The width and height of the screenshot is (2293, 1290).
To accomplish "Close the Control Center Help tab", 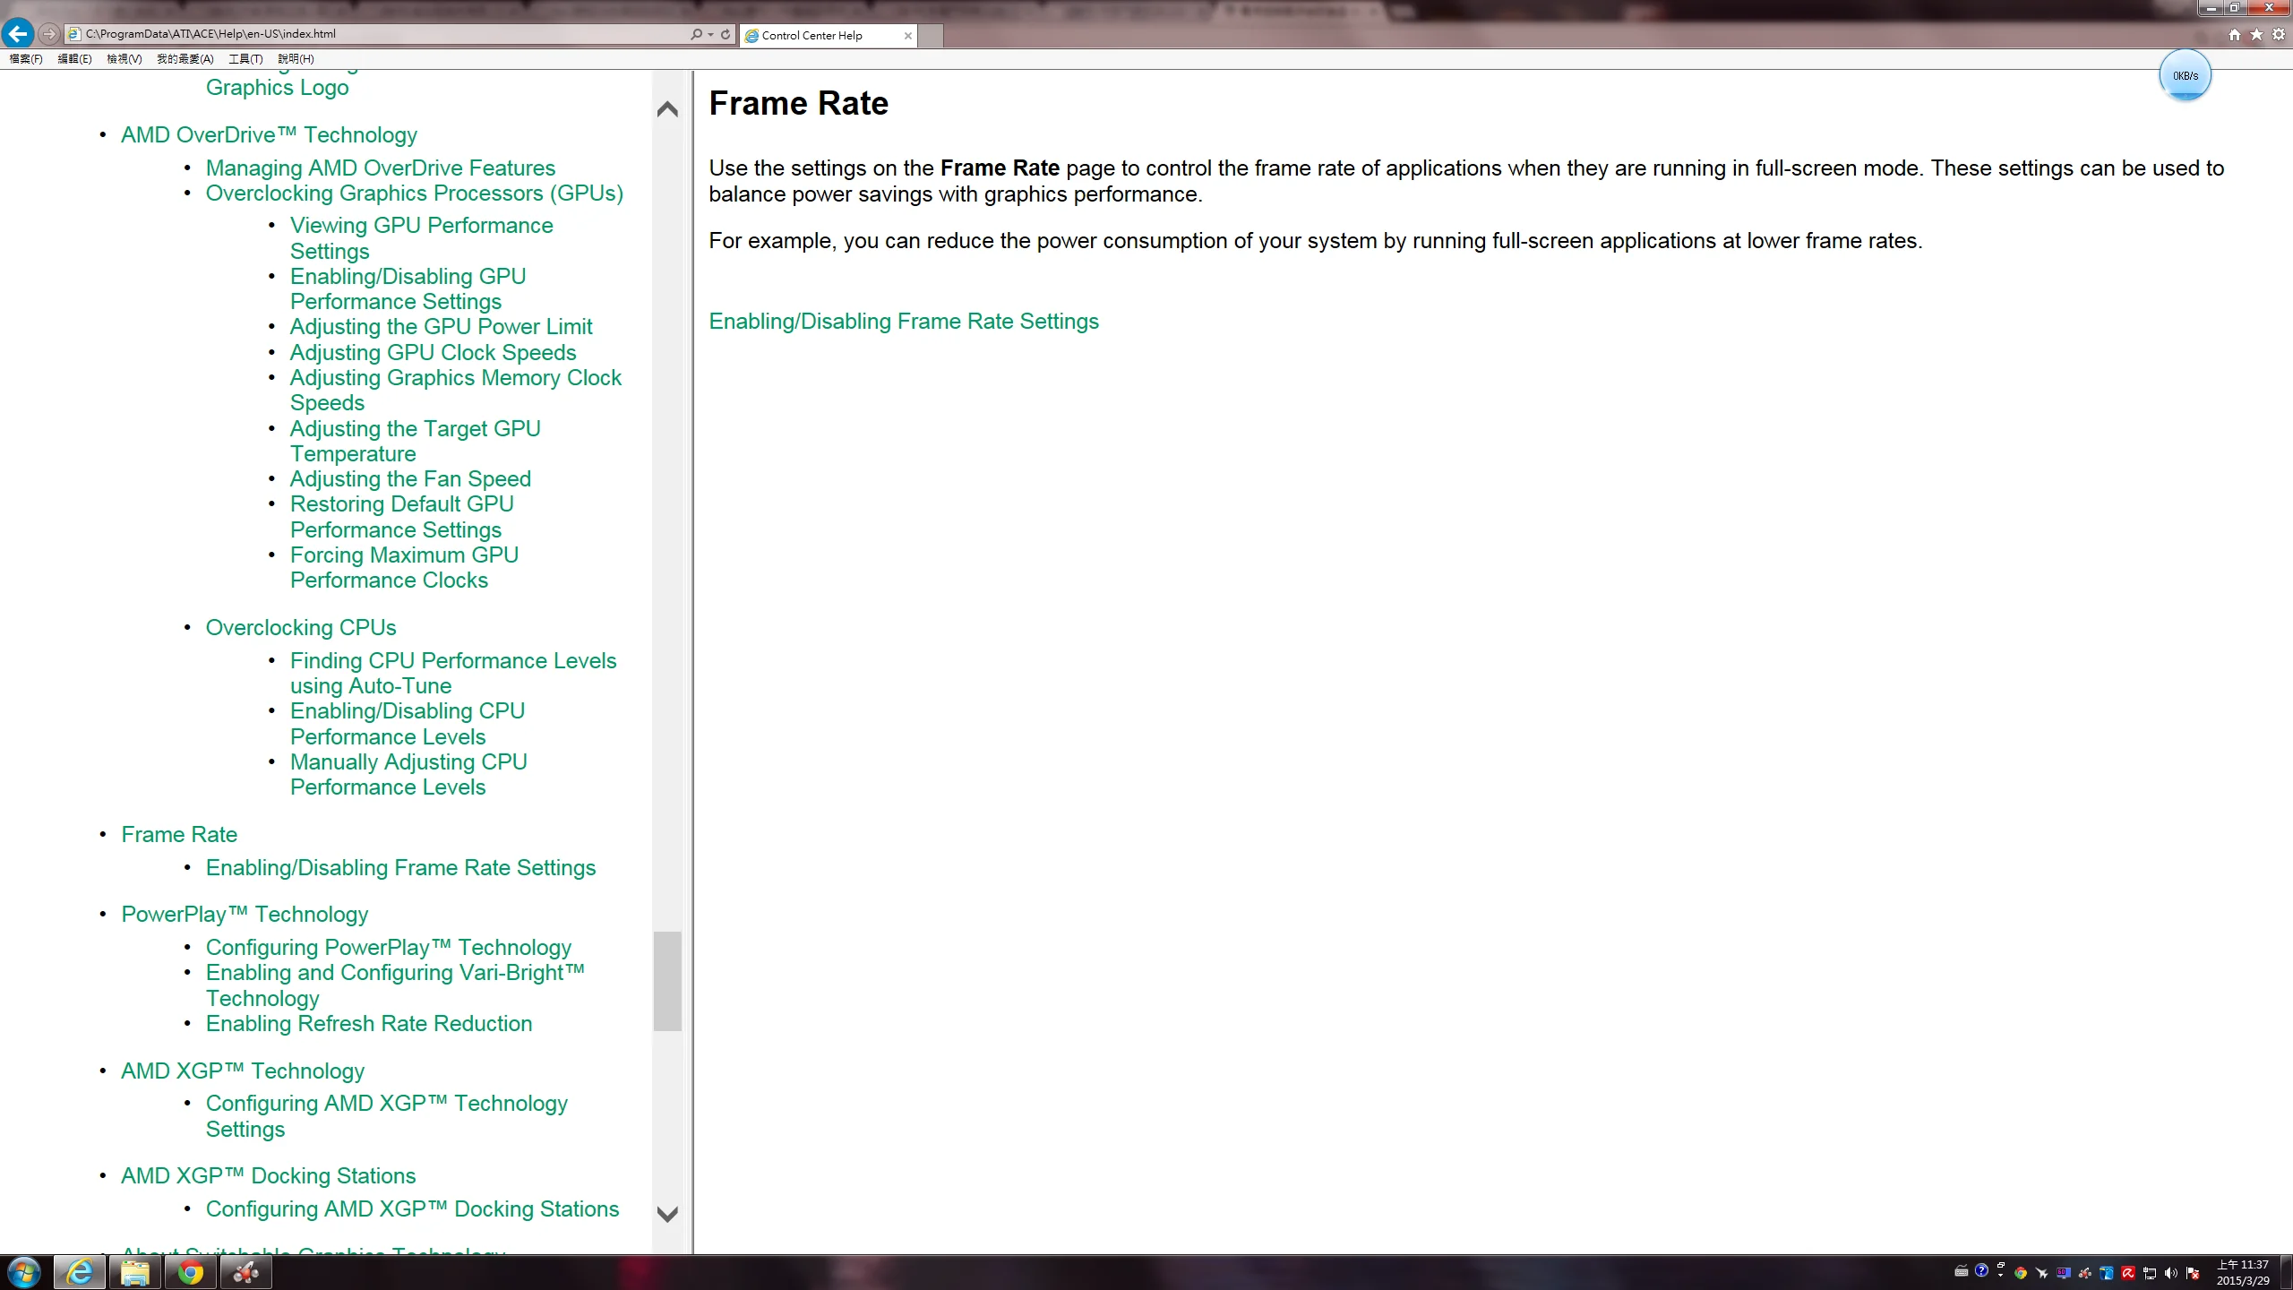I will (x=907, y=35).
